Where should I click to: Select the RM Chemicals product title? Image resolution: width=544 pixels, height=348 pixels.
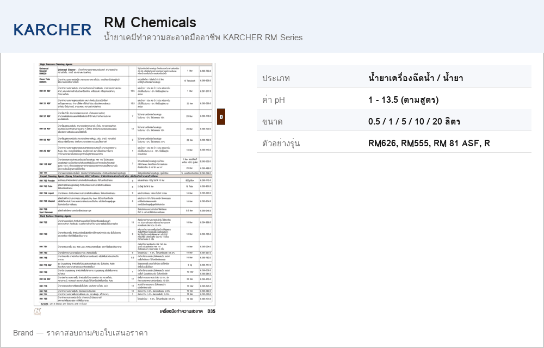tap(150, 22)
